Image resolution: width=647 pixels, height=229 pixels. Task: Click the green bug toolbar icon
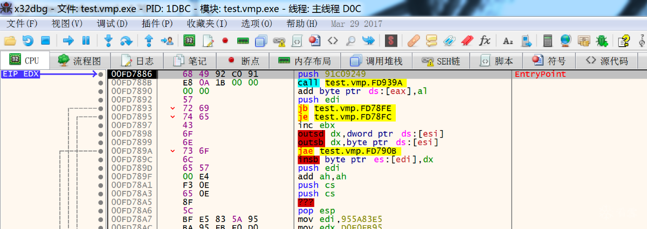pos(602,40)
